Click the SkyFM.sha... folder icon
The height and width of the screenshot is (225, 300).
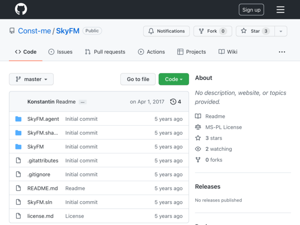tap(18, 133)
